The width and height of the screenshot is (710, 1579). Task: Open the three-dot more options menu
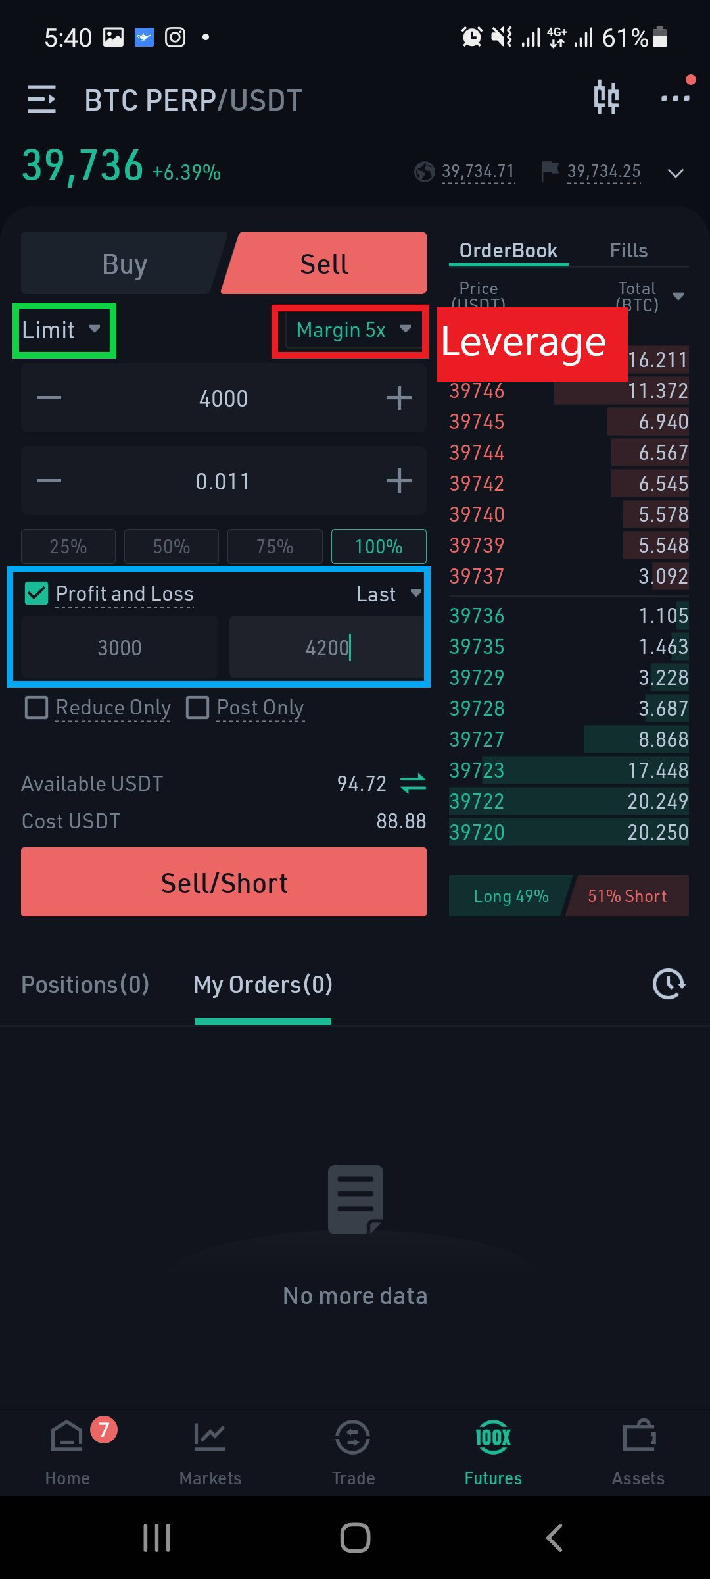pyautogui.click(x=675, y=98)
